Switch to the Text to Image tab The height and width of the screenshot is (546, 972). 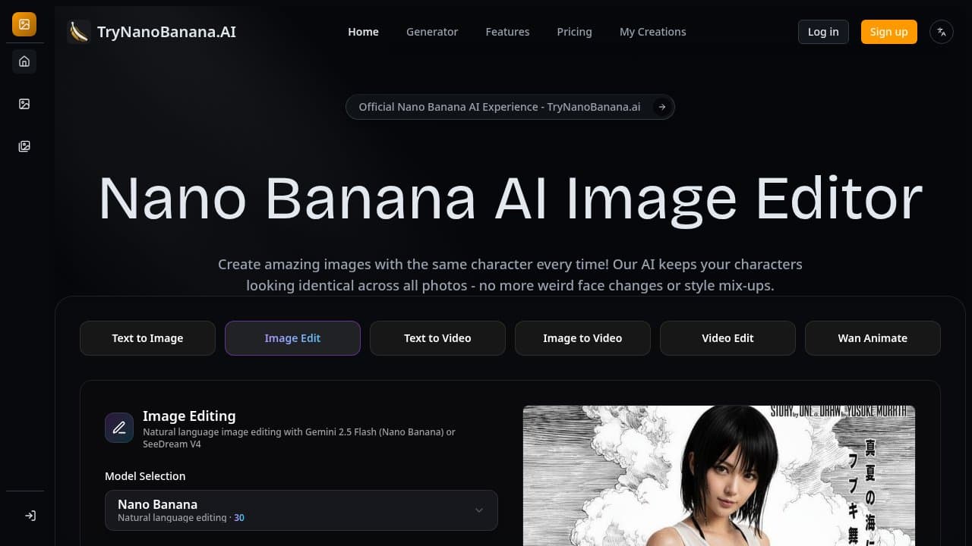[x=147, y=338]
